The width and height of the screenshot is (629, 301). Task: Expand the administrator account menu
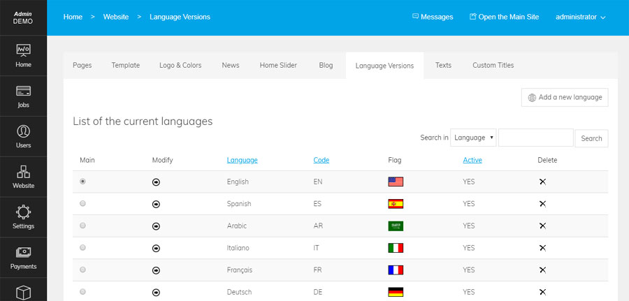point(581,17)
